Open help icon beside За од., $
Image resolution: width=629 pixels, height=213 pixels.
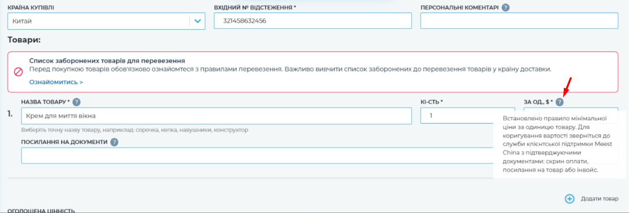(560, 102)
